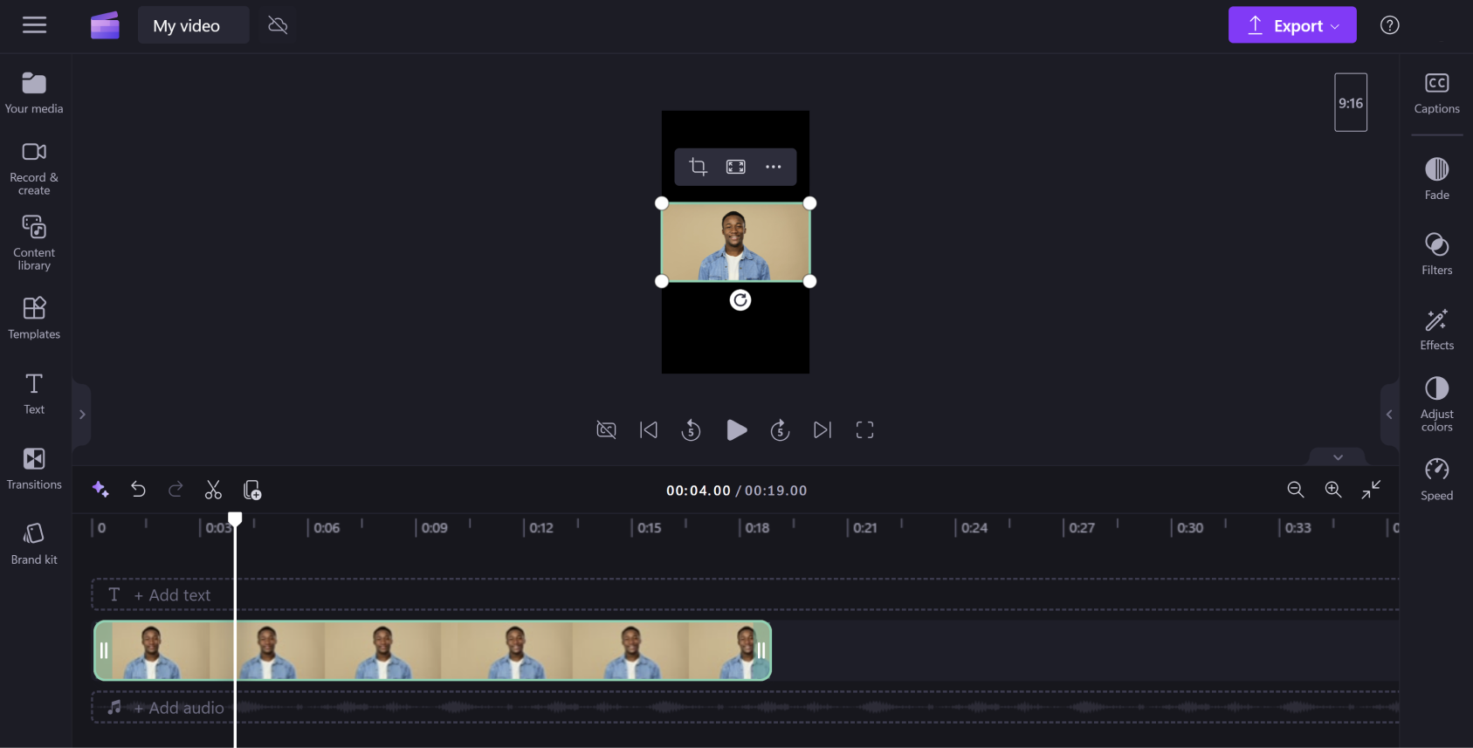The height and width of the screenshot is (748, 1473).
Task: Open the Templates tab
Action: coord(34,318)
